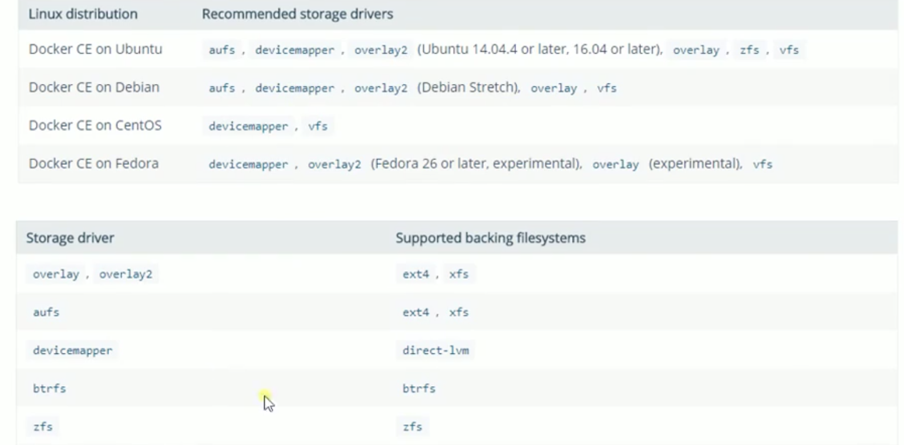Click the devicemapper storage driver tag

tap(72, 351)
